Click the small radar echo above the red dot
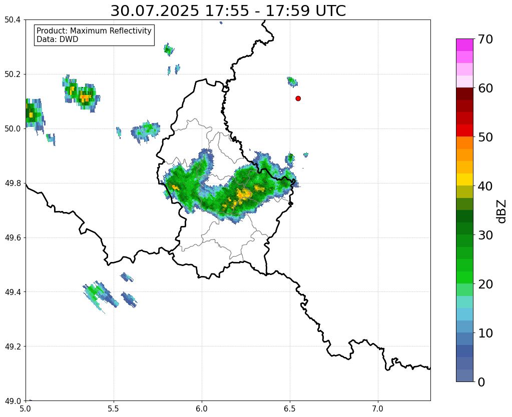Screen dimensions: 512x417 tap(292, 81)
